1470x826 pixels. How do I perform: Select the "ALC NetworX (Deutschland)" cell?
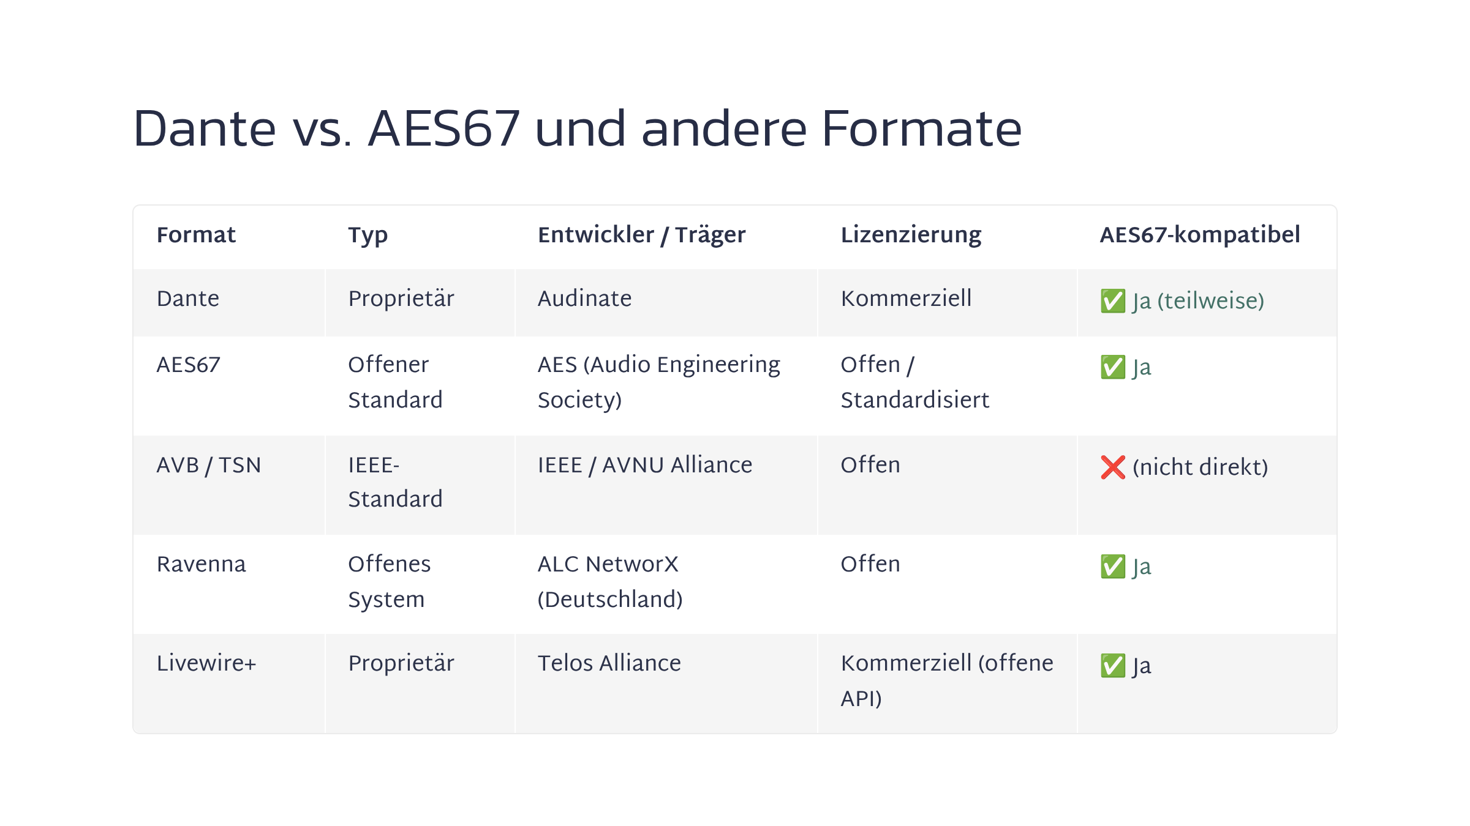pyautogui.click(x=610, y=581)
